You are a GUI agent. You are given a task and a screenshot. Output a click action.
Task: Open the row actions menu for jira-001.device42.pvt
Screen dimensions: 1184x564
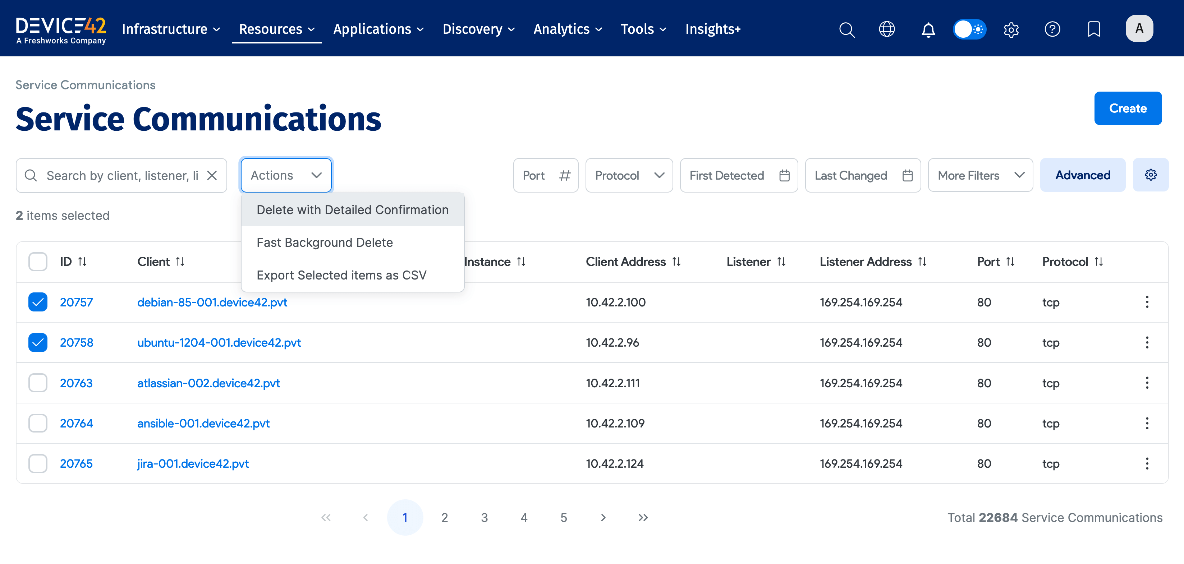pos(1147,463)
